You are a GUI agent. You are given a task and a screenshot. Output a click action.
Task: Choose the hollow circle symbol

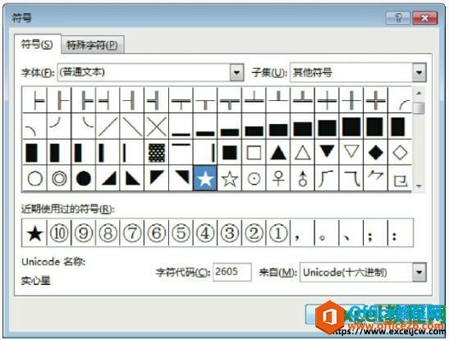(x=35, y=178)
